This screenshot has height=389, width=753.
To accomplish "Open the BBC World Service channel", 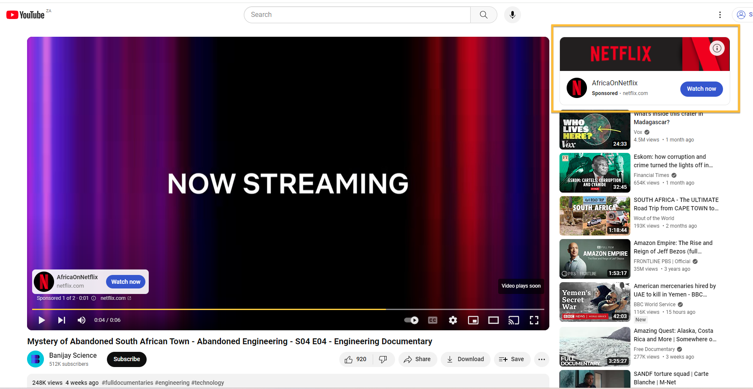I will (655, 305).
